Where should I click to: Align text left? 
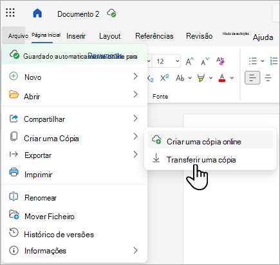pyautogui.click(x=252, y=77)
